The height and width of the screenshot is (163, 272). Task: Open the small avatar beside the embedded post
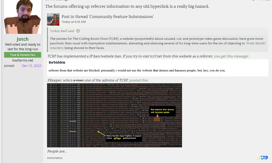pyautogui.click(x=53, y=19)
